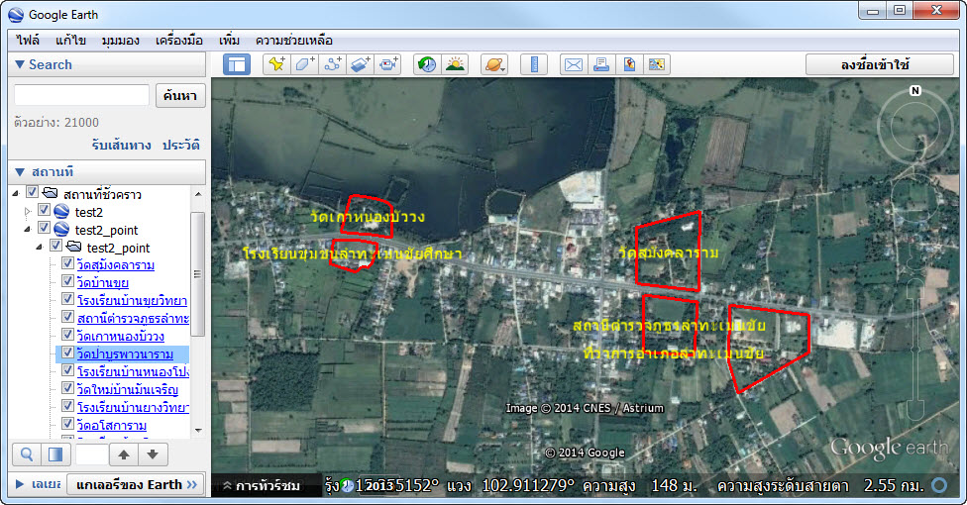Add an image overlay
Image resolution: width=967 pixels, height=505 pixels.
click(361, 64)
